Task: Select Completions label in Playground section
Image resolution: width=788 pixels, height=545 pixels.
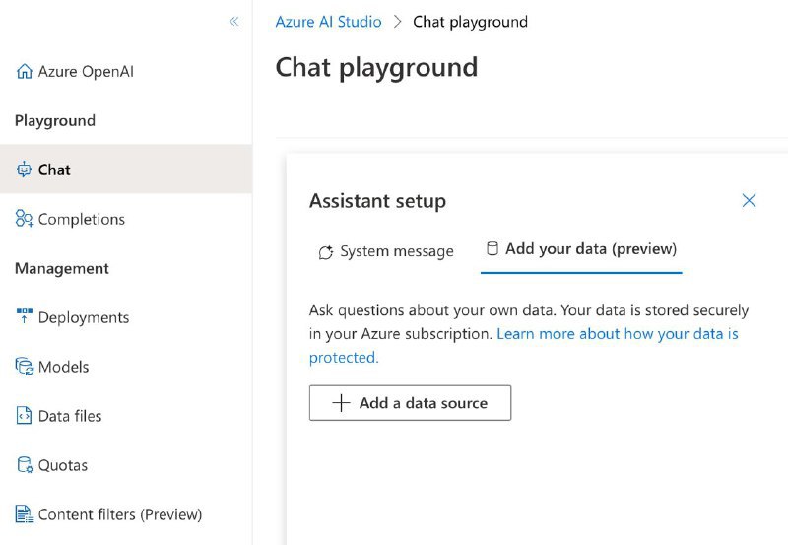Action: [82, 219]
